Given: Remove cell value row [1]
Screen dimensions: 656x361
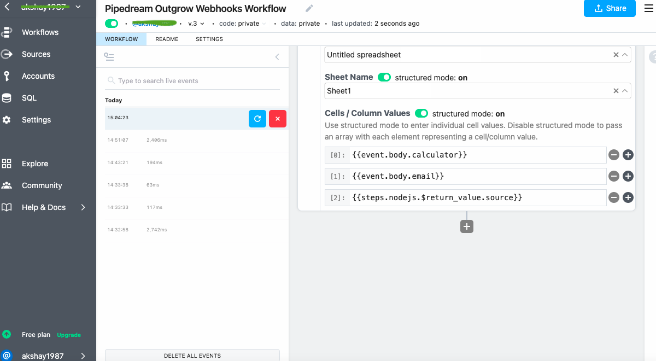Looking at the screenshot, I should tap(614, 176).
